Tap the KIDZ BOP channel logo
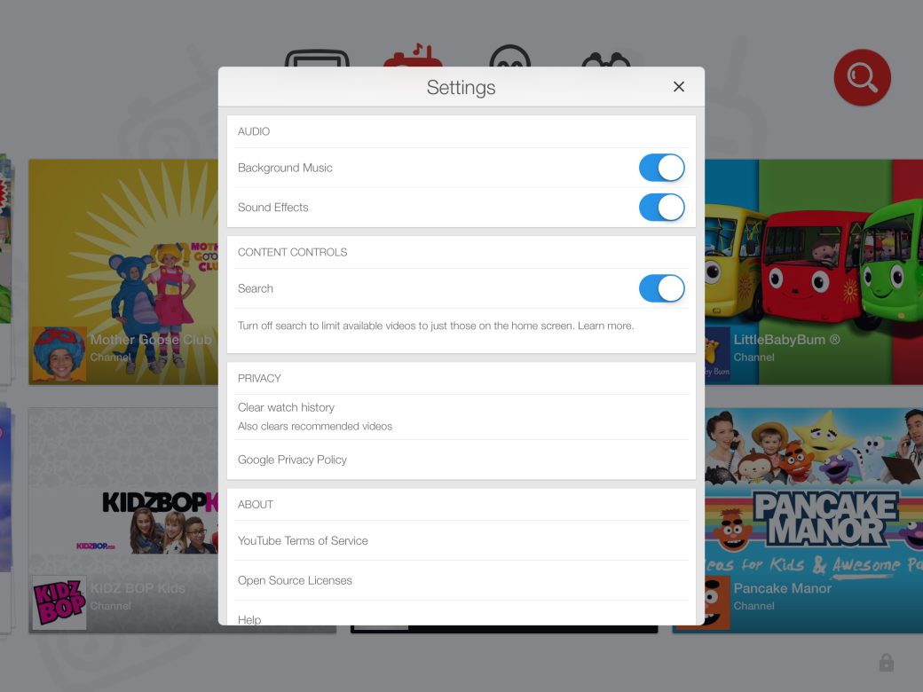 click(x=59, y=602)
